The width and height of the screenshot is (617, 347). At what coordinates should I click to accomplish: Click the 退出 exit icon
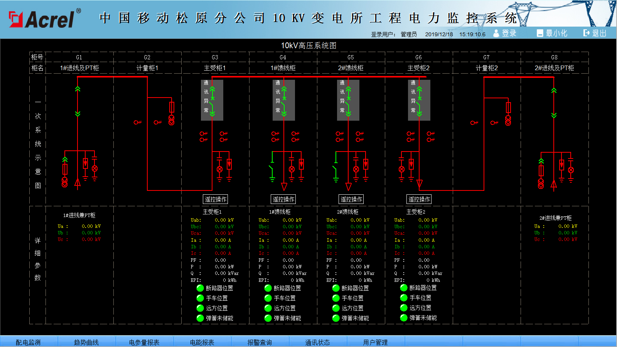[x=587, y=33]
